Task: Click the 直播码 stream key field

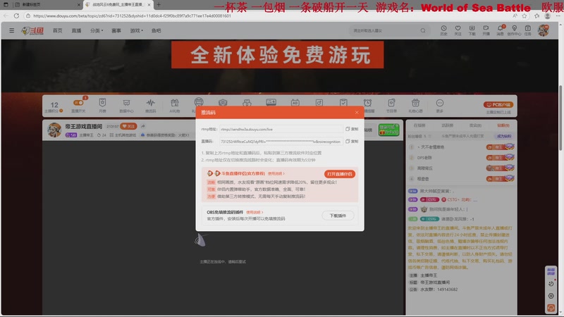Action: coord(281,142)
